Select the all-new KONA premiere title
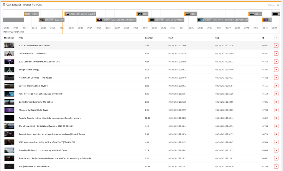 tap(46, 126)
